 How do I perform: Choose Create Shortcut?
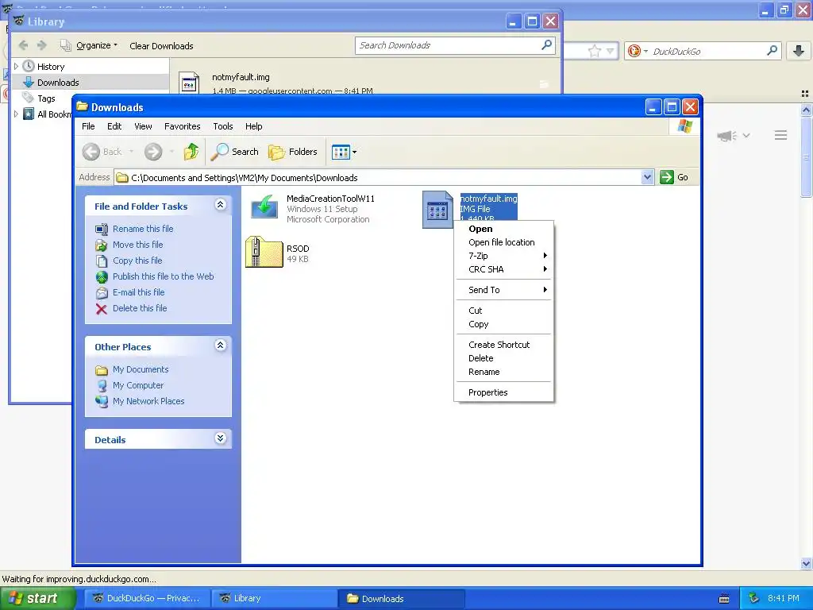click(x=503, y=345)
